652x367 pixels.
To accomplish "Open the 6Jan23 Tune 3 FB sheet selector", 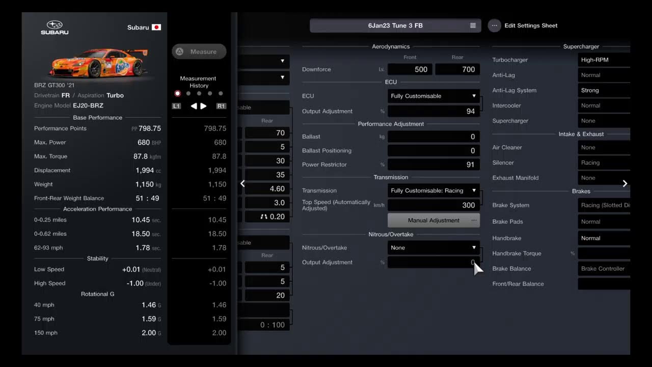I will [395, 25].
